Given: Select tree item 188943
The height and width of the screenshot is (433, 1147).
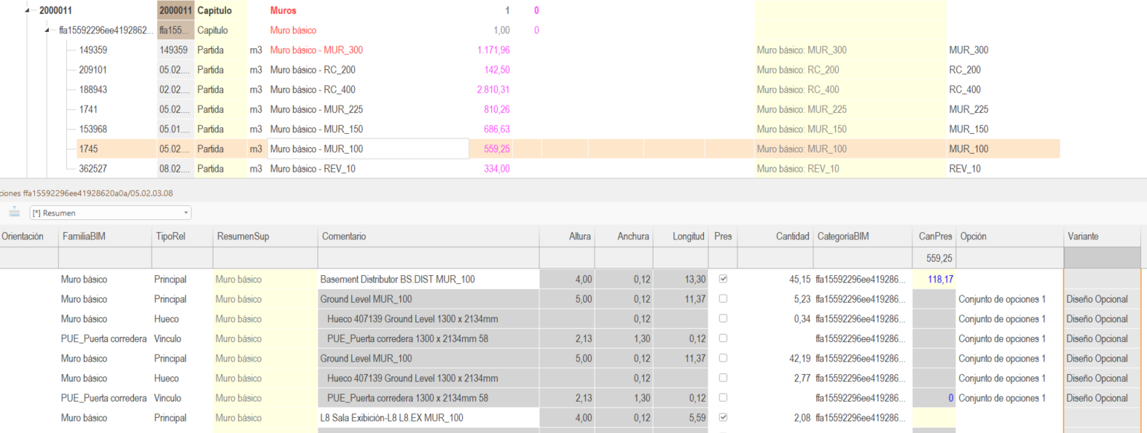Looking at the screenshot, I should [93, 90].
